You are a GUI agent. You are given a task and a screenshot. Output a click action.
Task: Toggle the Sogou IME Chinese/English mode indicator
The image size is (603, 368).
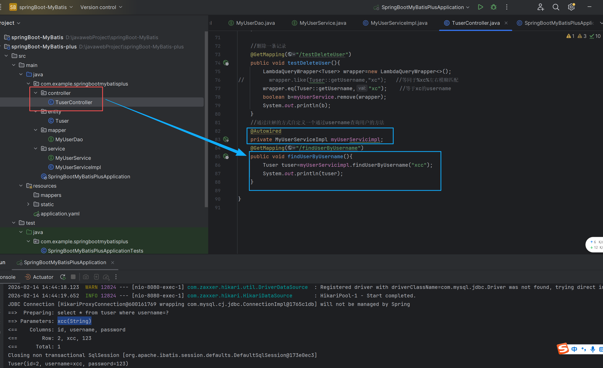pyautogui.click(x=574, y=349)
